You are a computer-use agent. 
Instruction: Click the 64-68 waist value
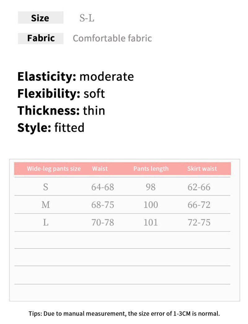[103, 187]
